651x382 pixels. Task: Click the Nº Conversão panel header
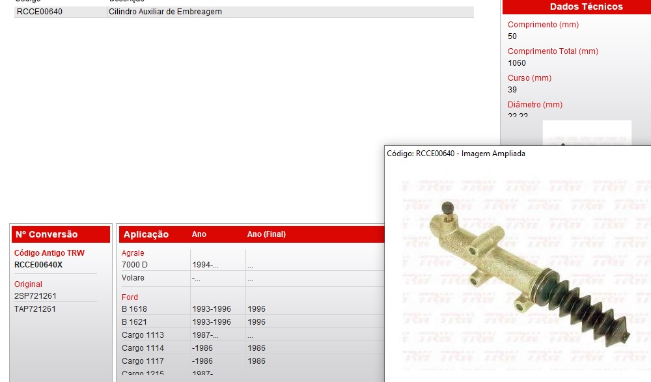[x=61, y=234]
